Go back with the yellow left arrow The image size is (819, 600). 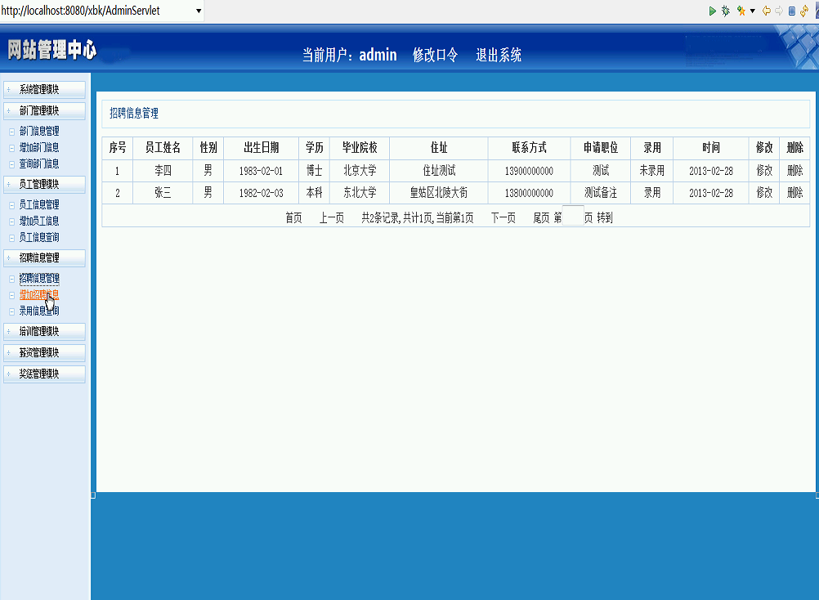tap(766, 11)
